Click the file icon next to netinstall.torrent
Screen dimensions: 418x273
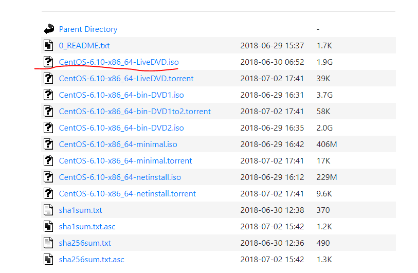pyautogui.click(x=48, y=193)
